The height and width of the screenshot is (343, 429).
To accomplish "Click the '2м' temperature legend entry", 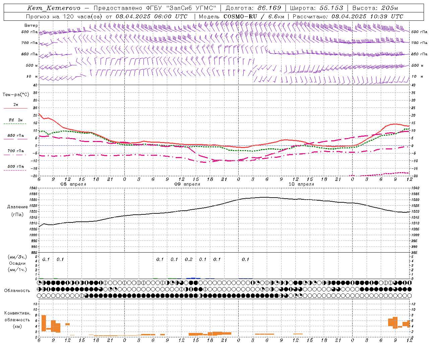I will 16,105.
